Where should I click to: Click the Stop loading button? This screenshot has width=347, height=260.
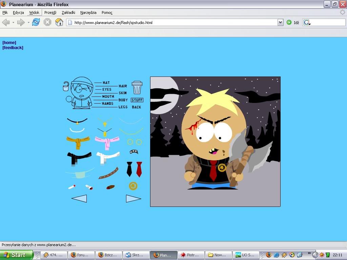click(47, 22)
